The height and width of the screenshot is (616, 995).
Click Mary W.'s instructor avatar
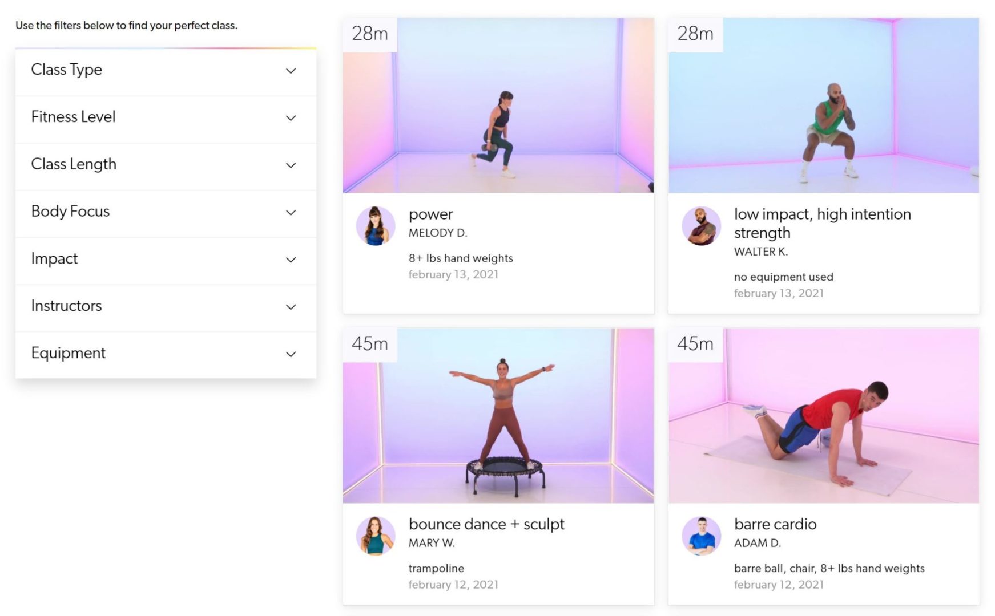click(x=376, y=536)
